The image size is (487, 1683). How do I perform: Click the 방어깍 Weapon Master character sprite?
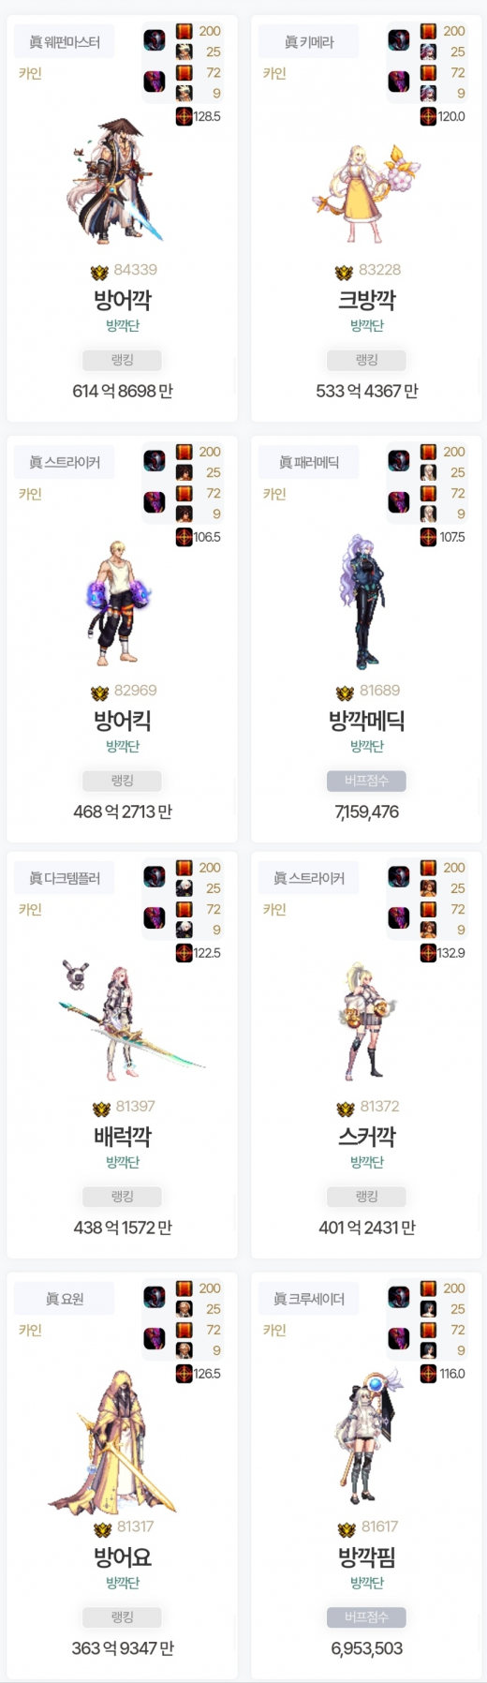click(115, 180)
